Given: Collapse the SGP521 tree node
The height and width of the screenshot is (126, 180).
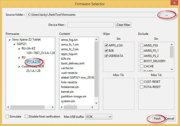Looking at the screenshot, I should click(14, 44).
